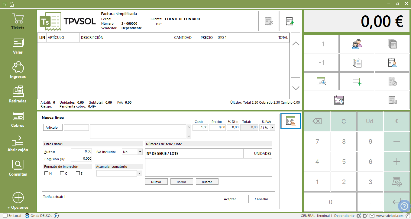Click the add table row icon
Image resolution: width=411 pixels, height=219 pixels.
pos(357,81)
